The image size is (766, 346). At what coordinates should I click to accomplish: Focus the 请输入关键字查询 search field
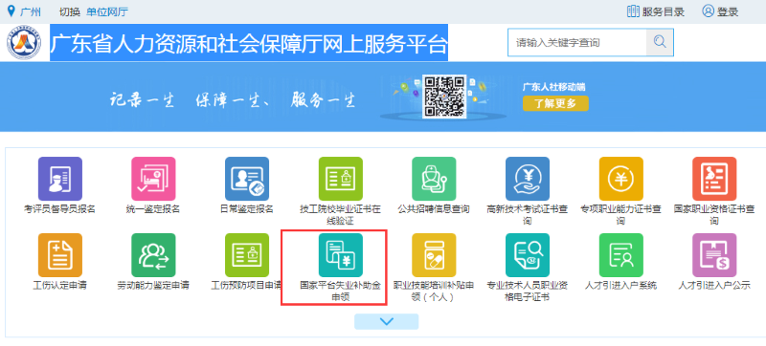[577, 42]
